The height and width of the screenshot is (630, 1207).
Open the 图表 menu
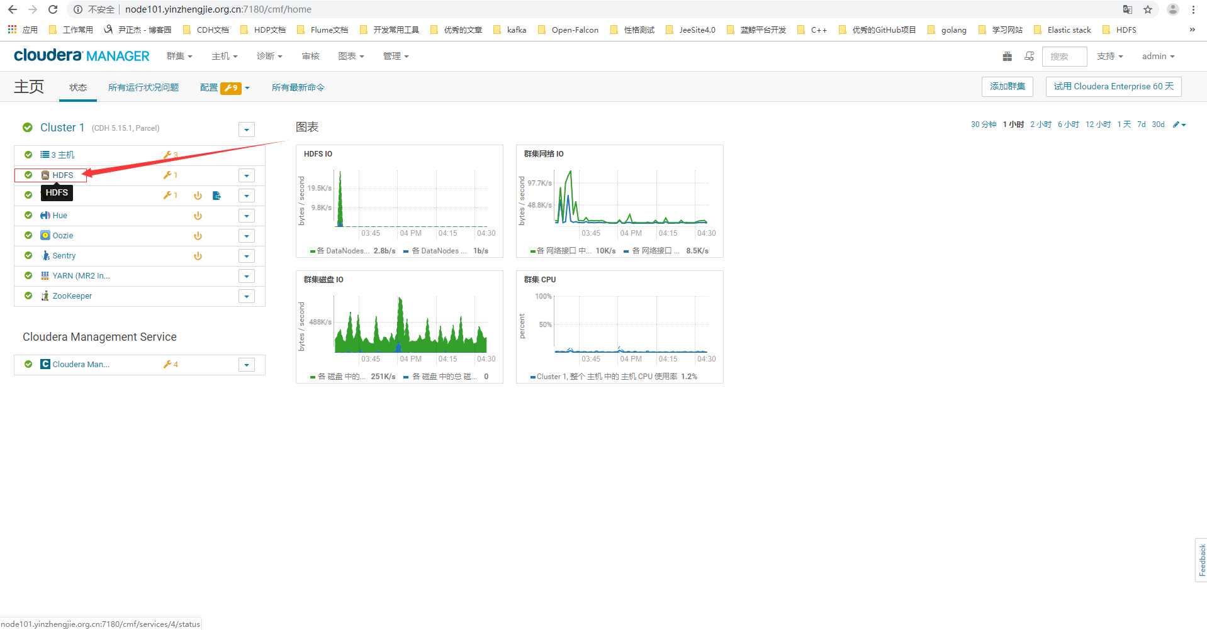351,56
